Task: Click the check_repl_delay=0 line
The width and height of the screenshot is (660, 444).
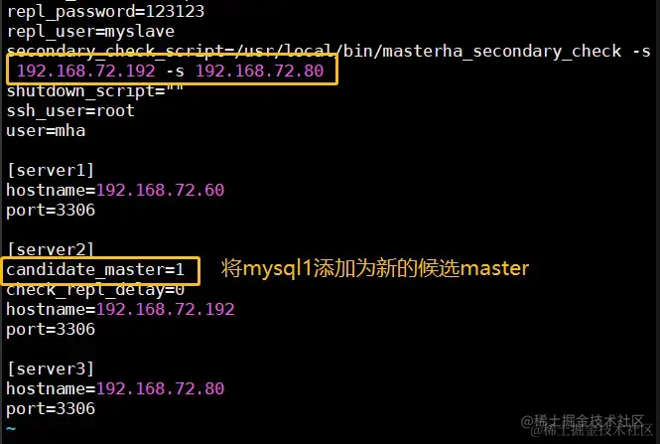Action: pos(95,290)
